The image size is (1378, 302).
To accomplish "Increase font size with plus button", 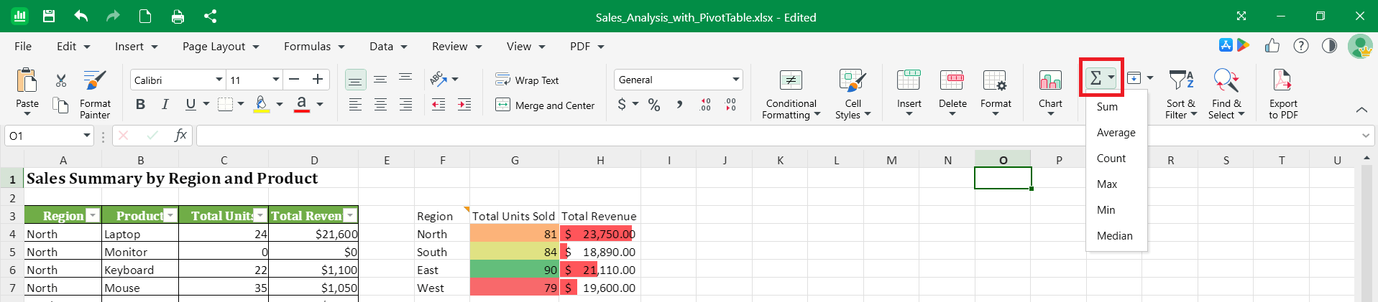I will [318, 79].
